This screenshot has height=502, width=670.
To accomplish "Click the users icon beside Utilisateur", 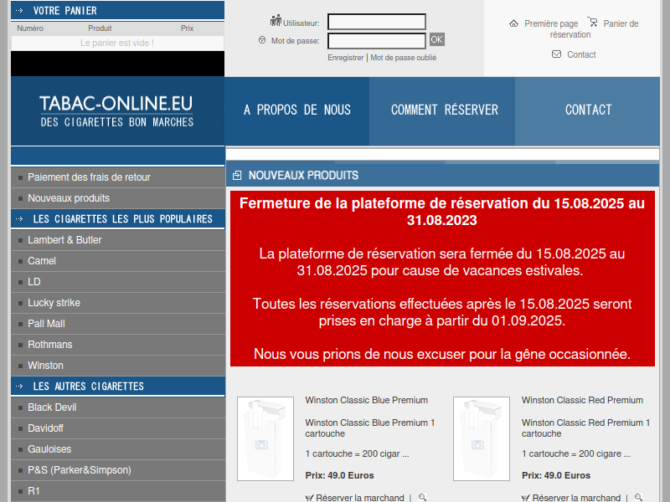I will click(276, 20).
